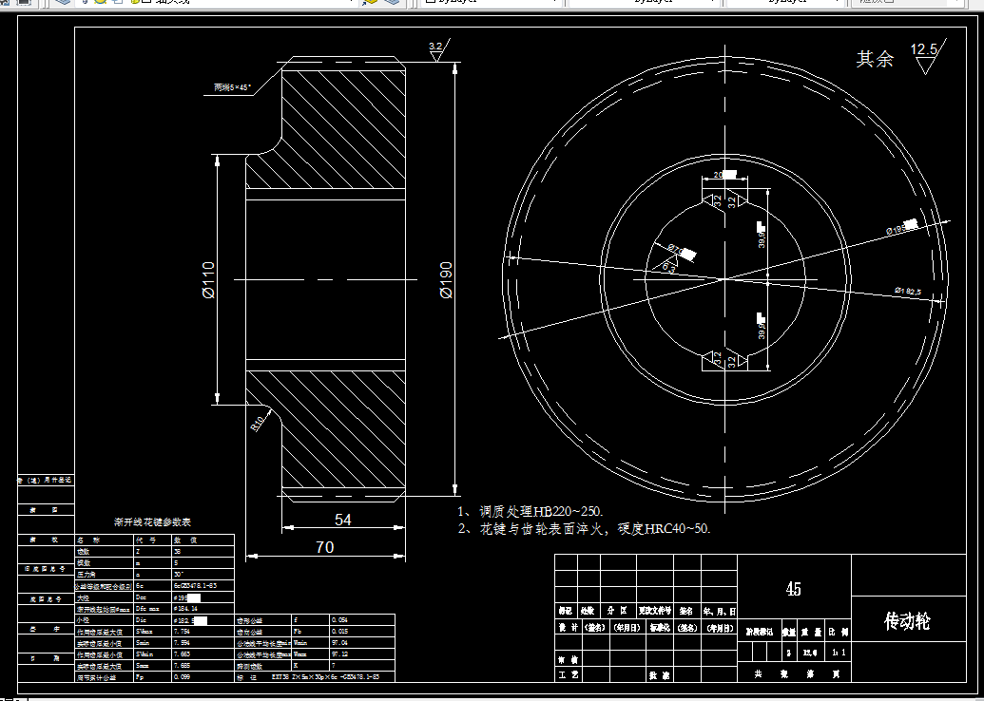Screen dimensions: 984x701
Task: Click the 重量 label in title block
Action: [x=811, y=632]
